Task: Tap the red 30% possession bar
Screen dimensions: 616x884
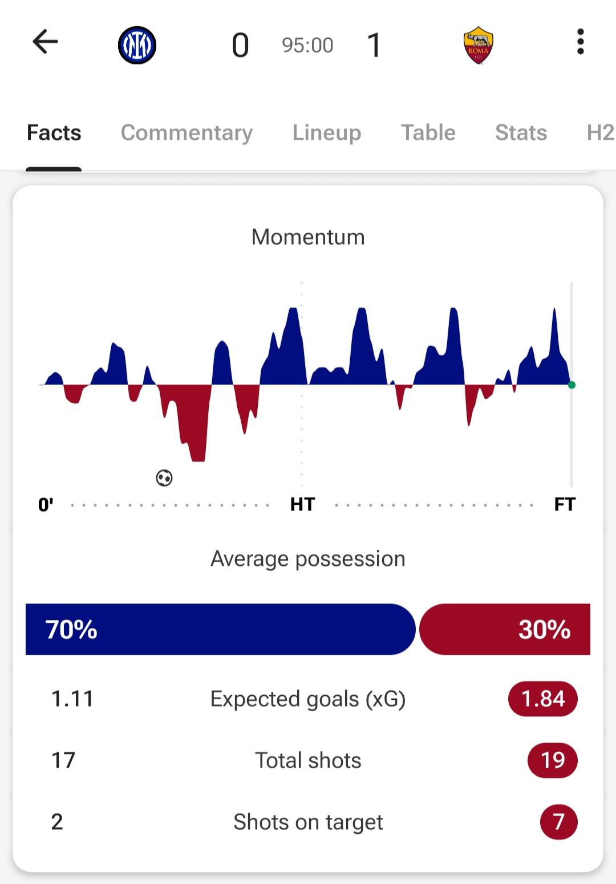Action: tap(505, 629)
